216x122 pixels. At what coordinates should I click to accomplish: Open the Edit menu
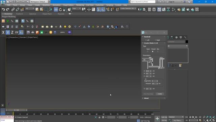pyautogui.click(x=9, y=5)
